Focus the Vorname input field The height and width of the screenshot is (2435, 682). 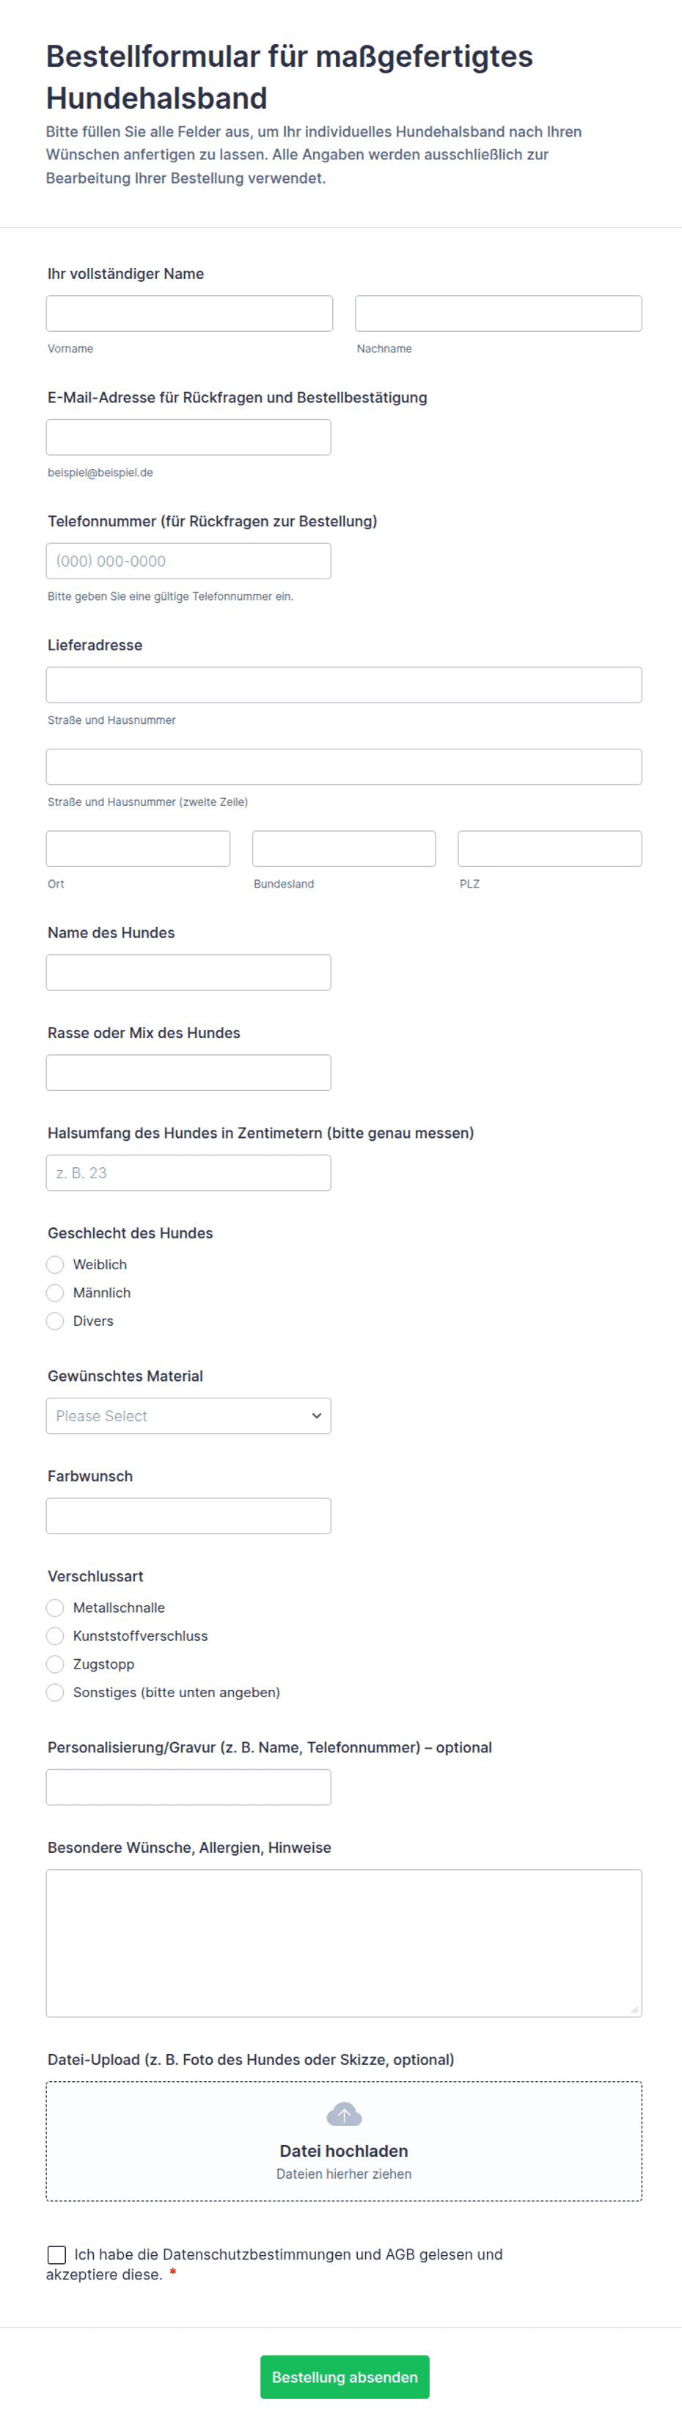pyautogui.click(x=189, y=313)
